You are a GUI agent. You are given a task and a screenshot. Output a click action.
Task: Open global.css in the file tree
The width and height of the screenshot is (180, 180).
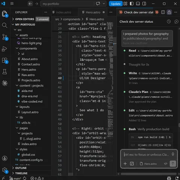tap(31, 154)
